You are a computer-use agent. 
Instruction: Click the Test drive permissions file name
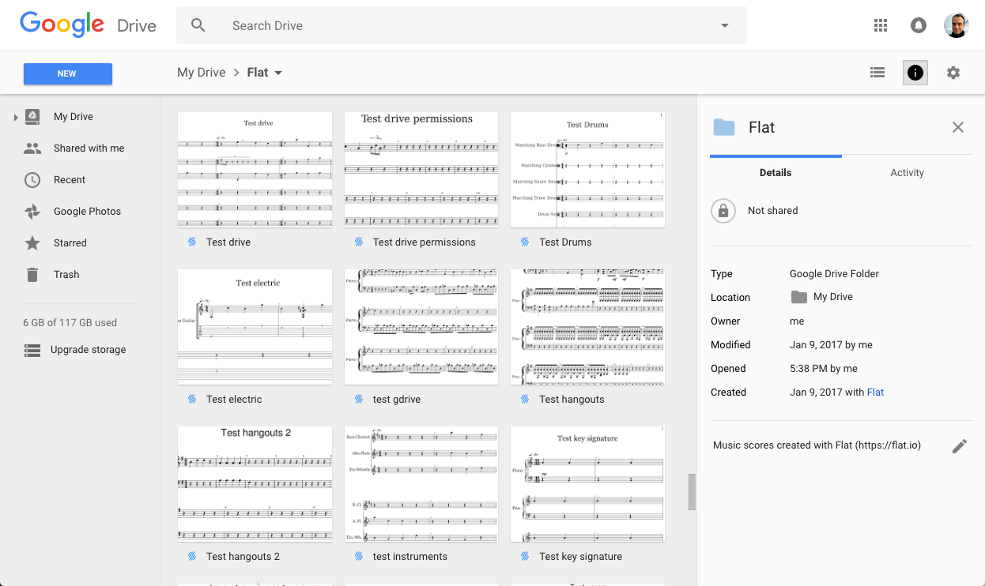[425, 242]
